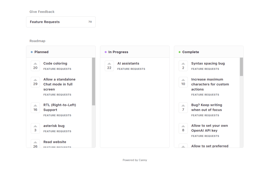The image size is (272, 169).
Task: Open the "Allow to set preferred" post
Action: pos(210,146)
